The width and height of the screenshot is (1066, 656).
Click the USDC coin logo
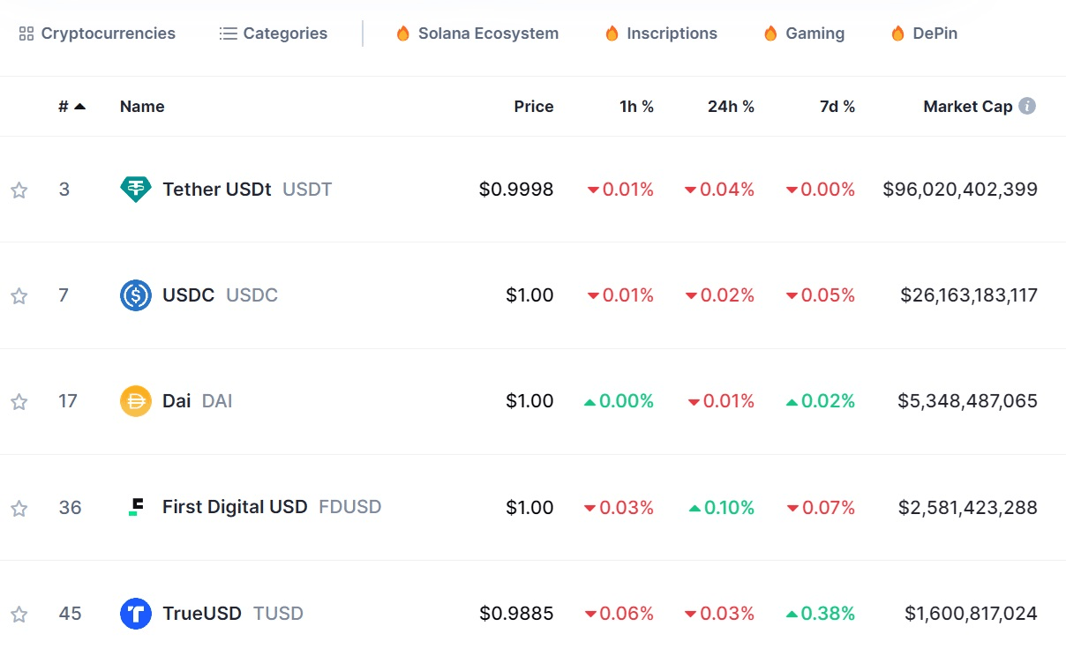[x=135, y=295]
